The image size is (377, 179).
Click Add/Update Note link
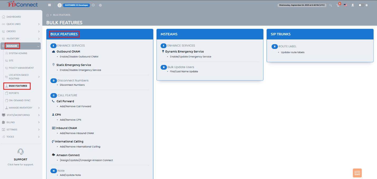(70, 175)
